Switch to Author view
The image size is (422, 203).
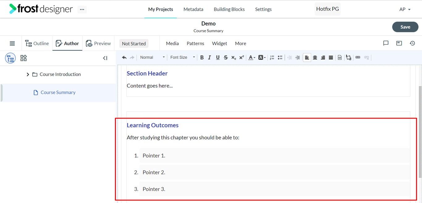pos(67,44)
